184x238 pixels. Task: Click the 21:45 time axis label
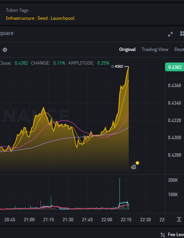click(87, 220)
